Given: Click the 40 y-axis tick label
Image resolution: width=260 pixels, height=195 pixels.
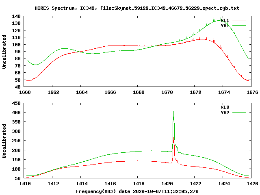Looking at the screenshot, I should tap(18, 87).
